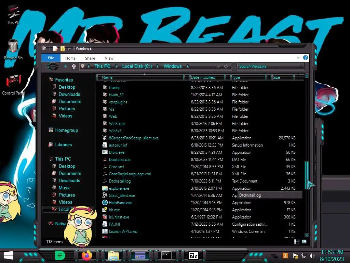Select the 8GadgetPackSetup_silent.exe 7z icon
The image size is (350, 263).
(x=105, y=138)
